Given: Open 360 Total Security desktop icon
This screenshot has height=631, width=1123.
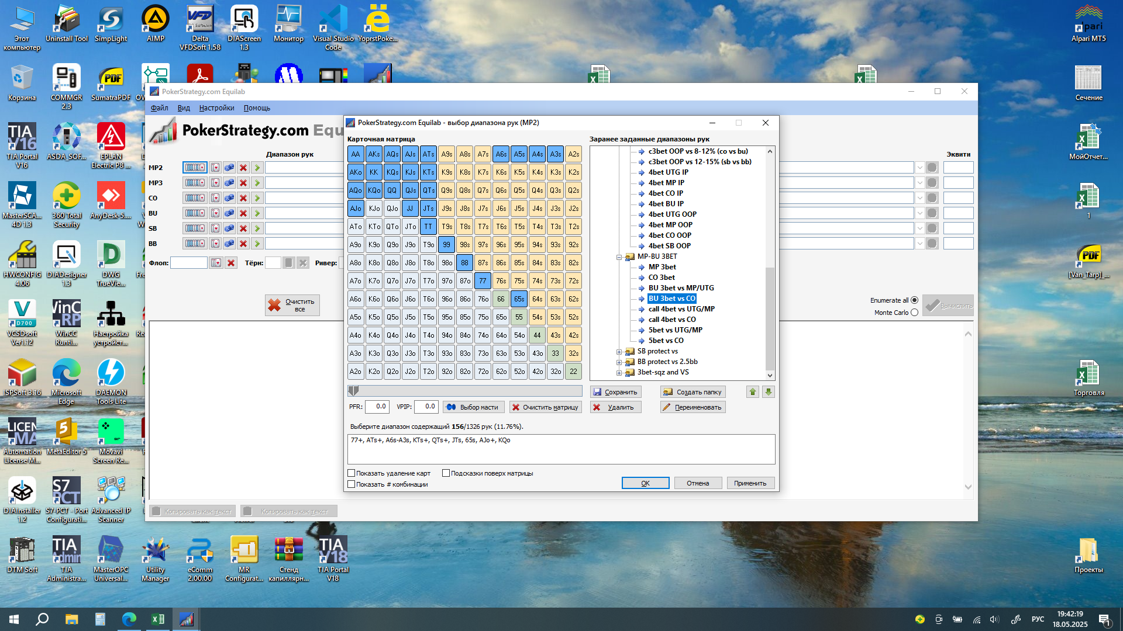Looking at the screenshot, I should tap(66, 205).
